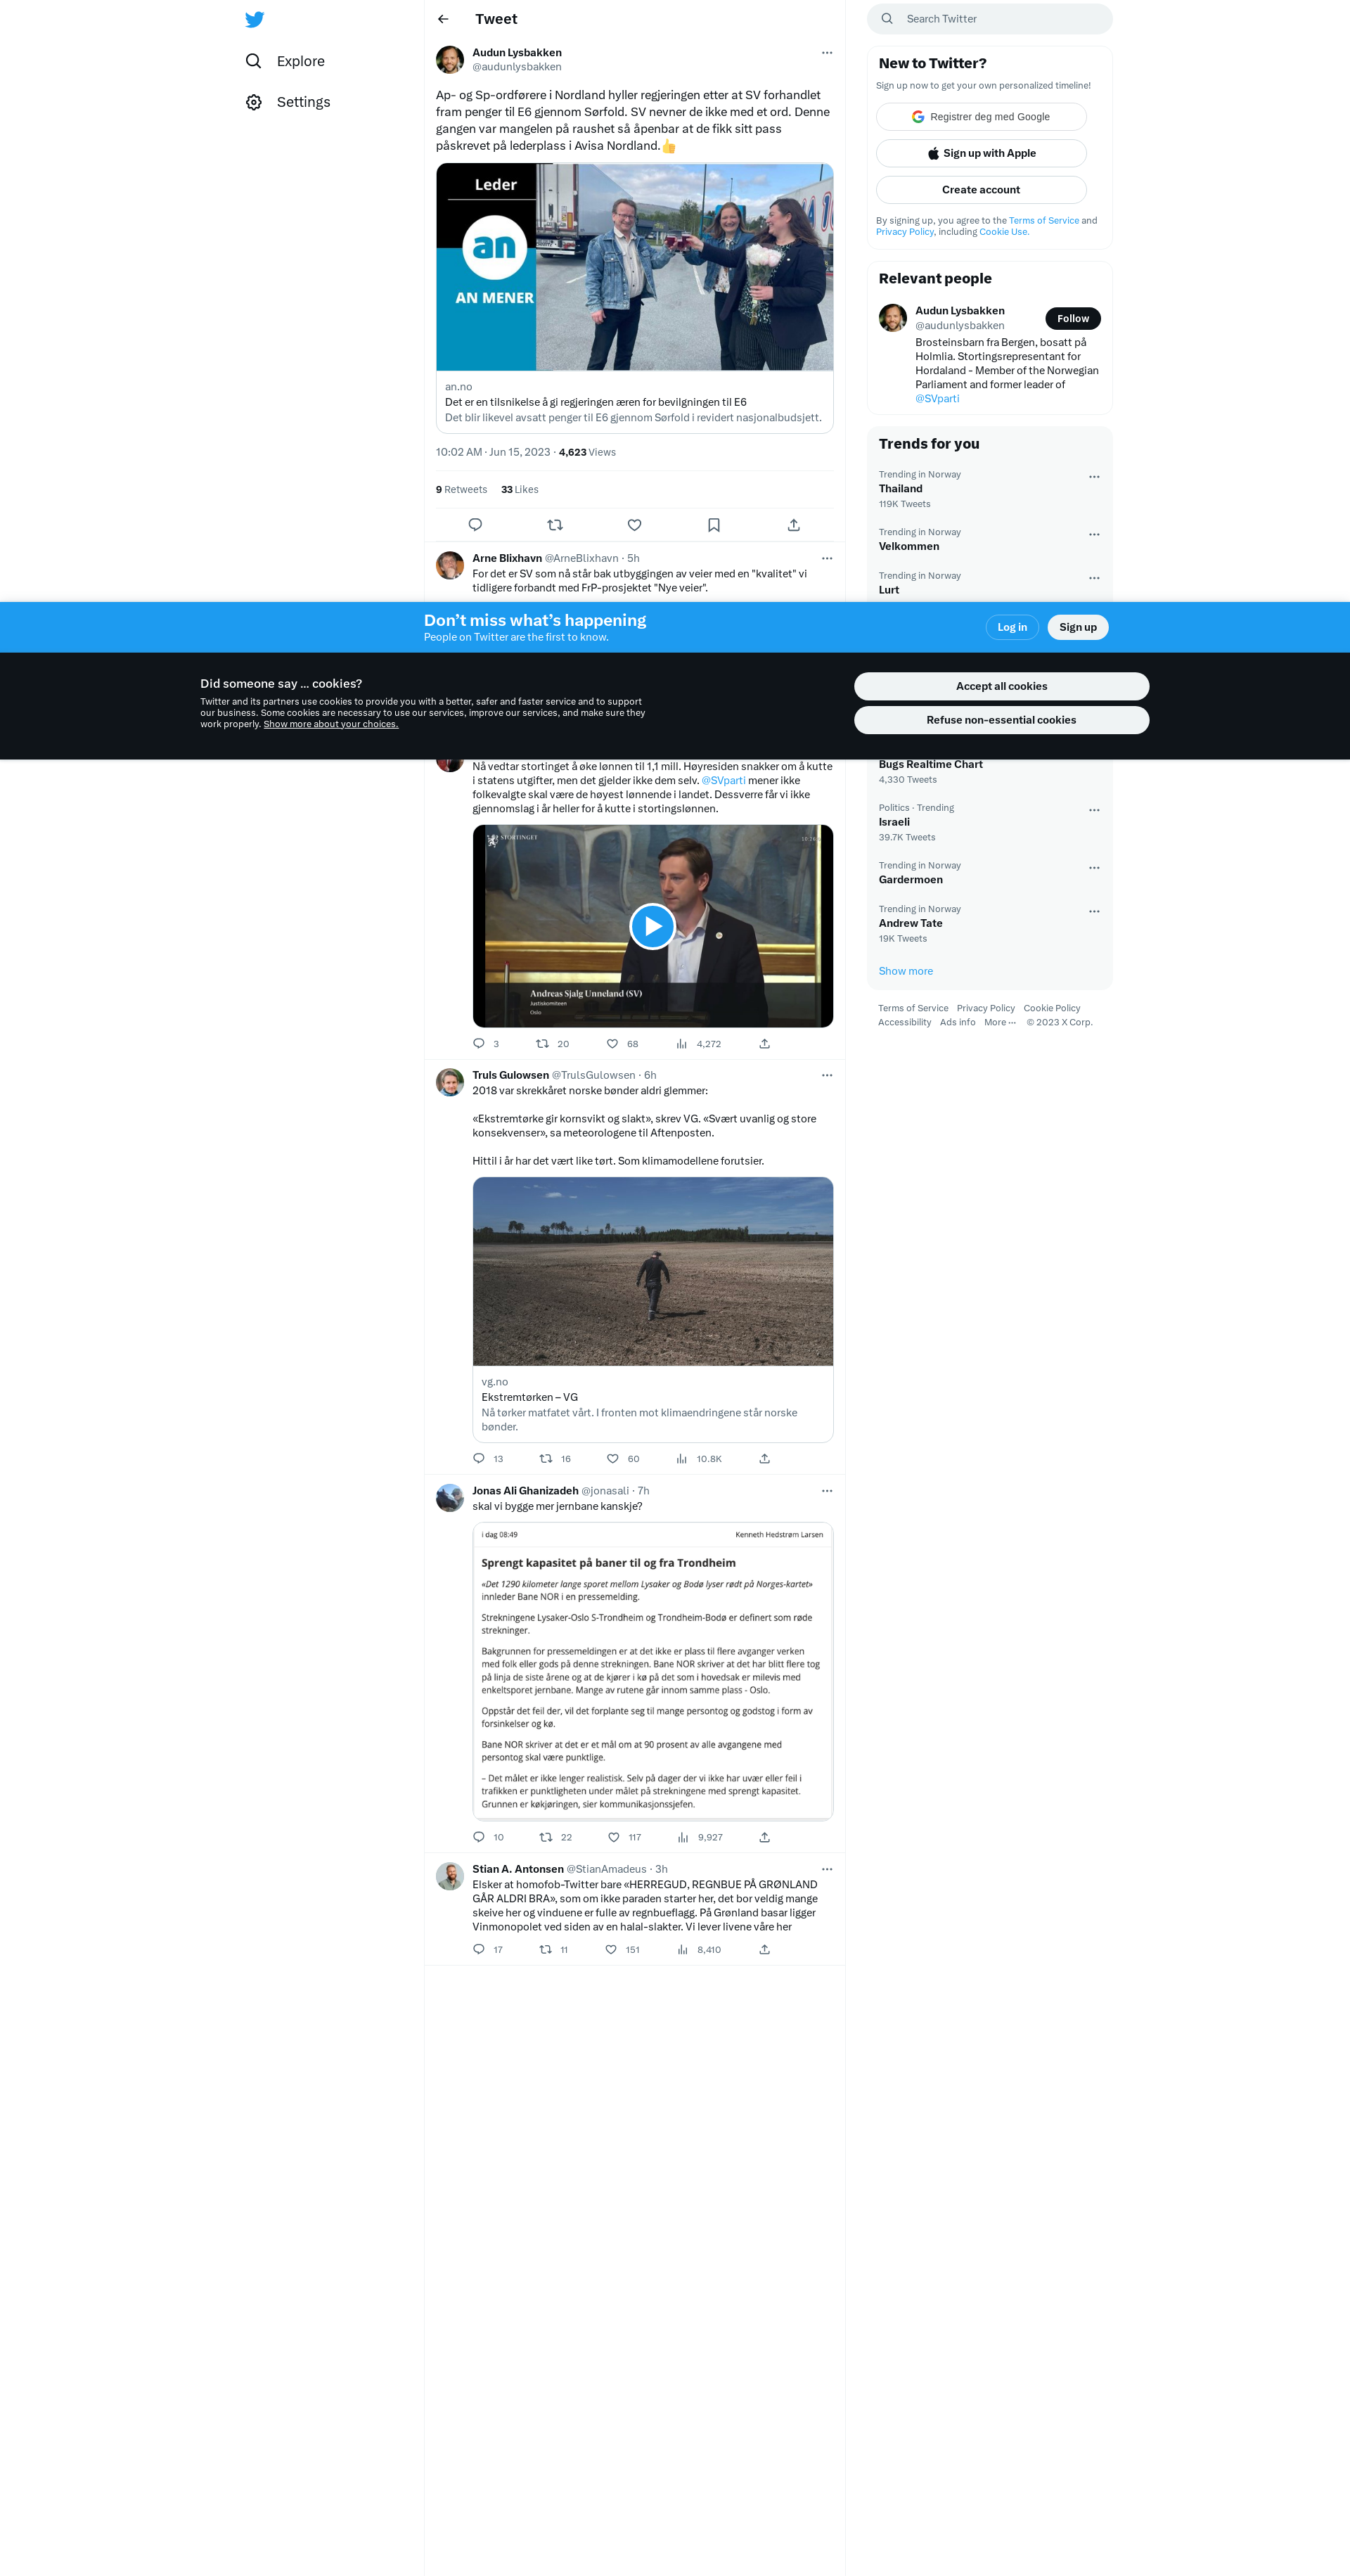Click Sign up on the blue banner

coord(1078,627)
